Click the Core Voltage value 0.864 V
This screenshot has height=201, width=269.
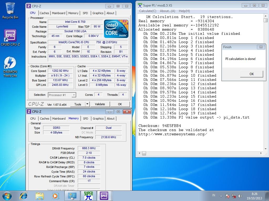[x=93, y=36]
